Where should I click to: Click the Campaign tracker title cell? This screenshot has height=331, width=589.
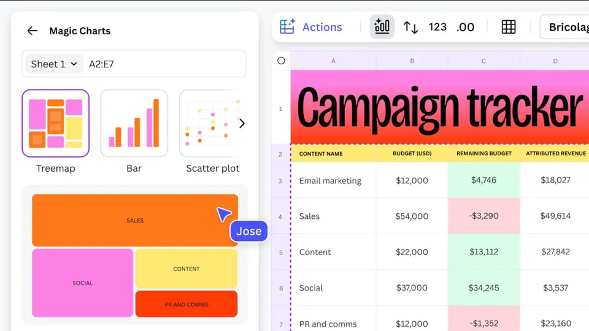pos(439,107)
